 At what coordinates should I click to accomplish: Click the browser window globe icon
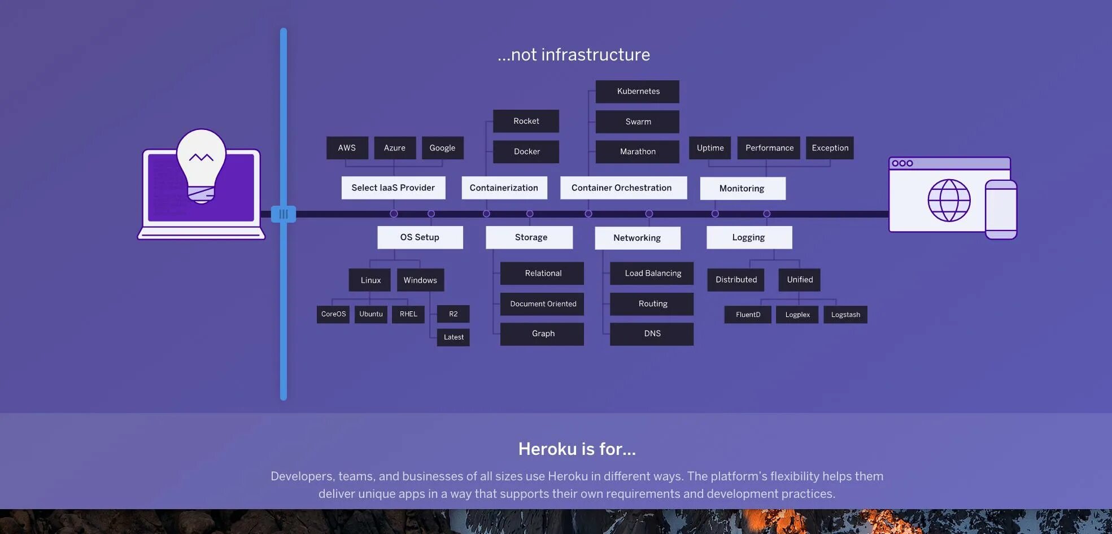point(949,200)
